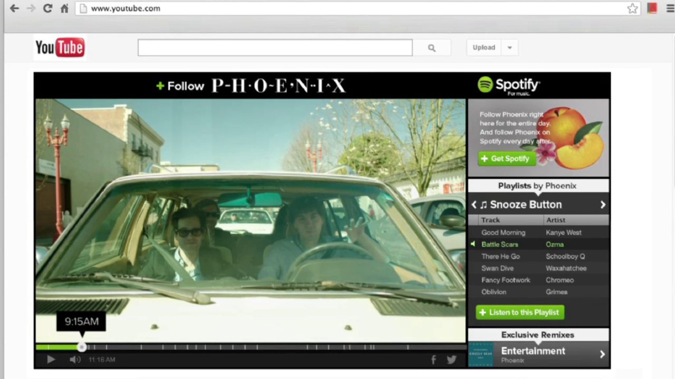The width and height of the screenshot is (675, 379).
Task: Go to previous playlist before Snooze Button
Action: [474, 204]
